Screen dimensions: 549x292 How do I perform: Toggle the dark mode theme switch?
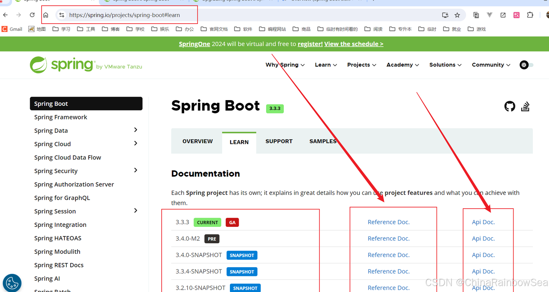pos(527,65)
